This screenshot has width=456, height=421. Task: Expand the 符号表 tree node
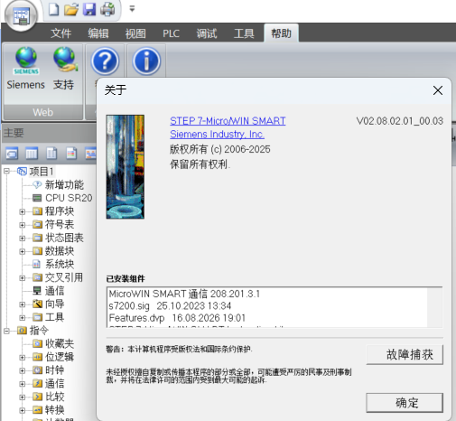click(x=22, y=225)
